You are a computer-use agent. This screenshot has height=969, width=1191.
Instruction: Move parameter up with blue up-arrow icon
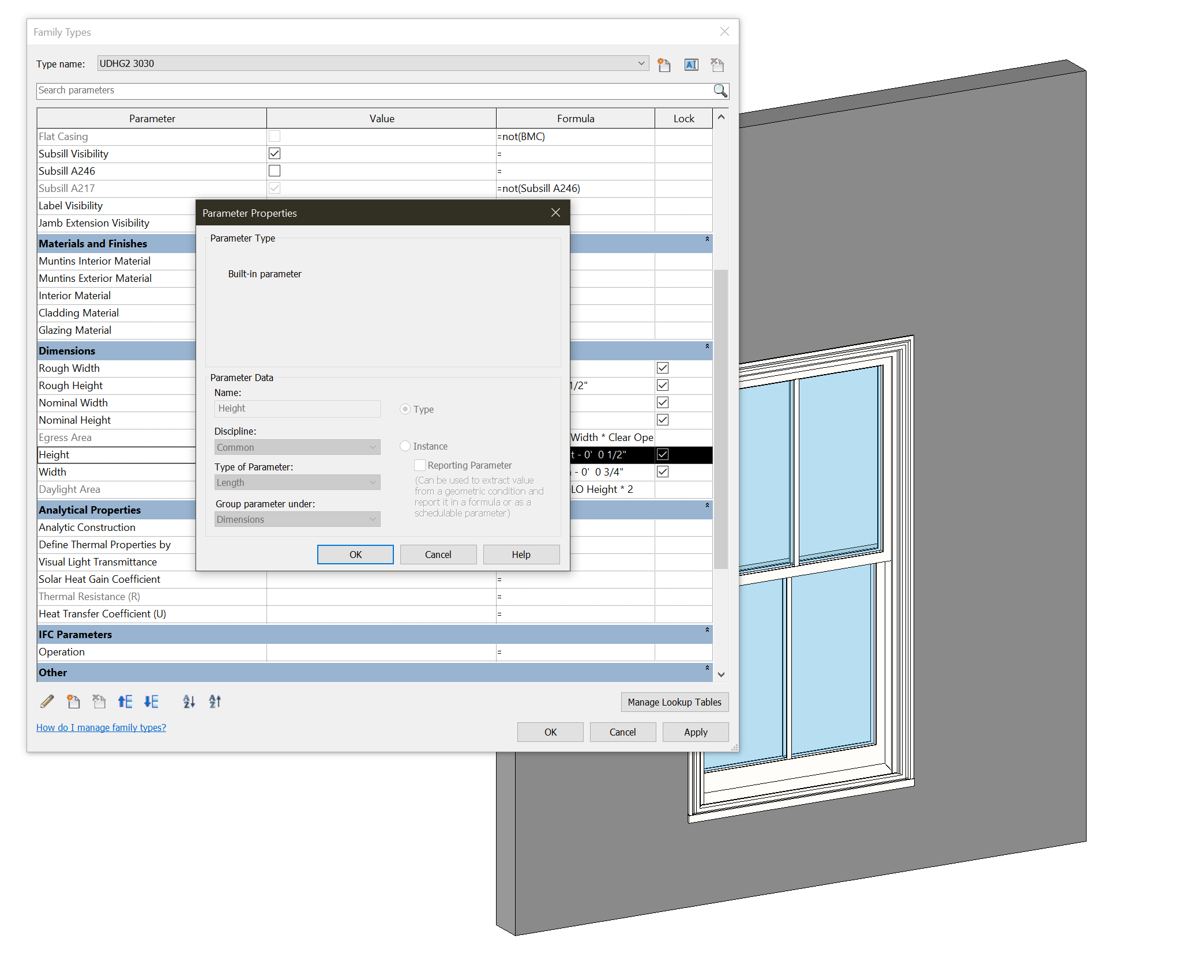click(125, 702)
